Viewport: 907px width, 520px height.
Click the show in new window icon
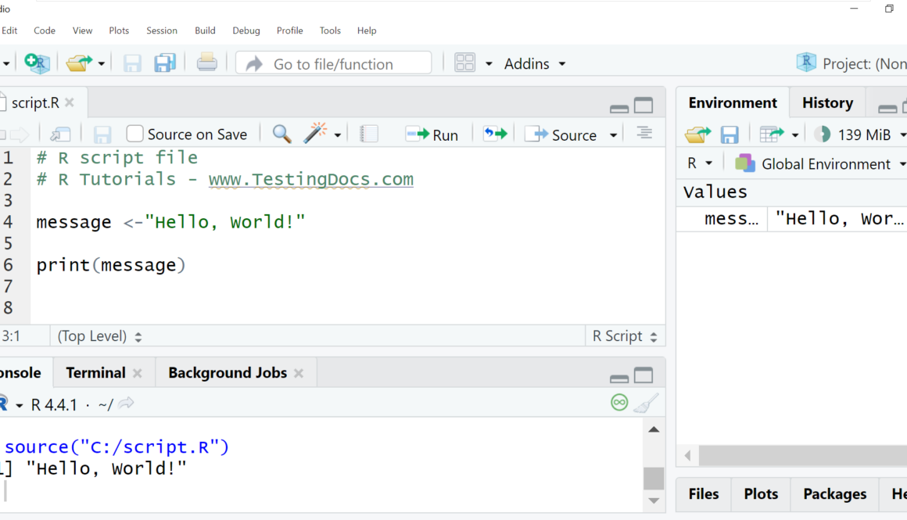[x=60, y=134]
